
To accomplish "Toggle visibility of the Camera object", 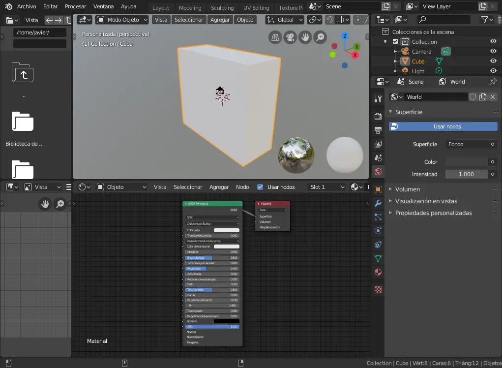I will click(493, 52).
